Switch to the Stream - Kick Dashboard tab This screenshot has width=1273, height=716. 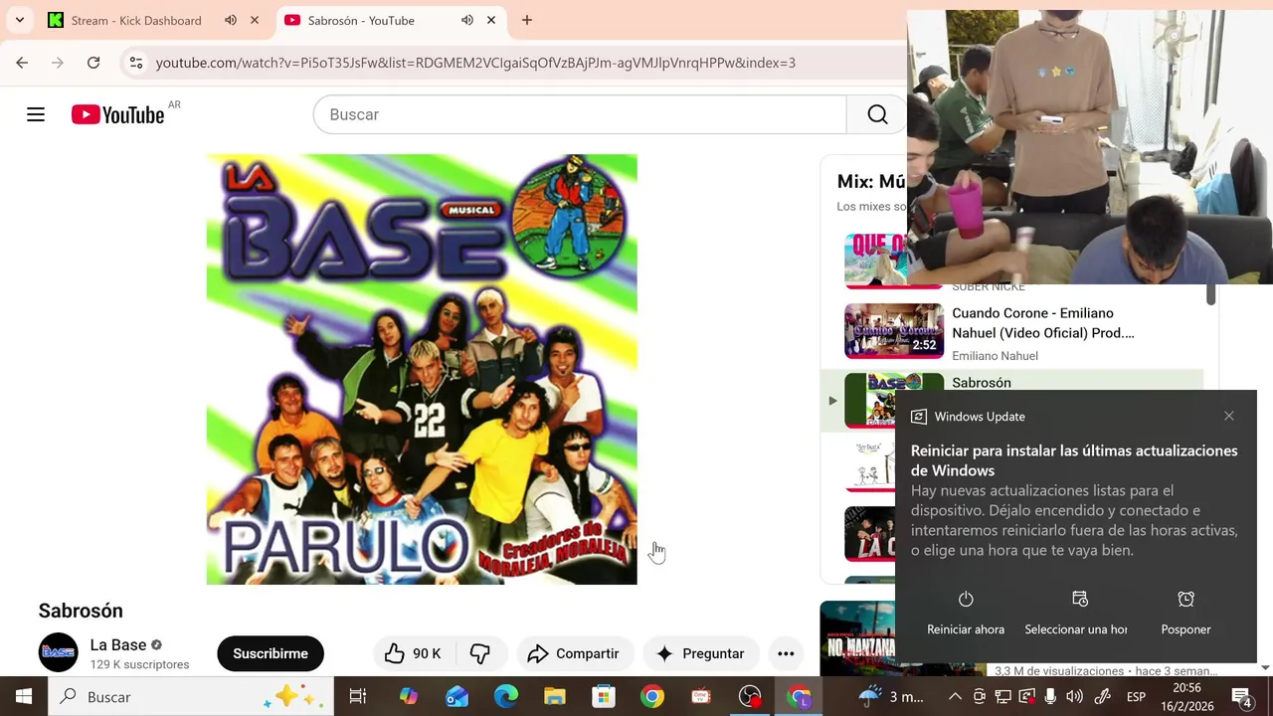pos(136,20)
